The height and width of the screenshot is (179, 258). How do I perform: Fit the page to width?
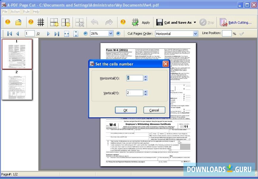(67, 34)
